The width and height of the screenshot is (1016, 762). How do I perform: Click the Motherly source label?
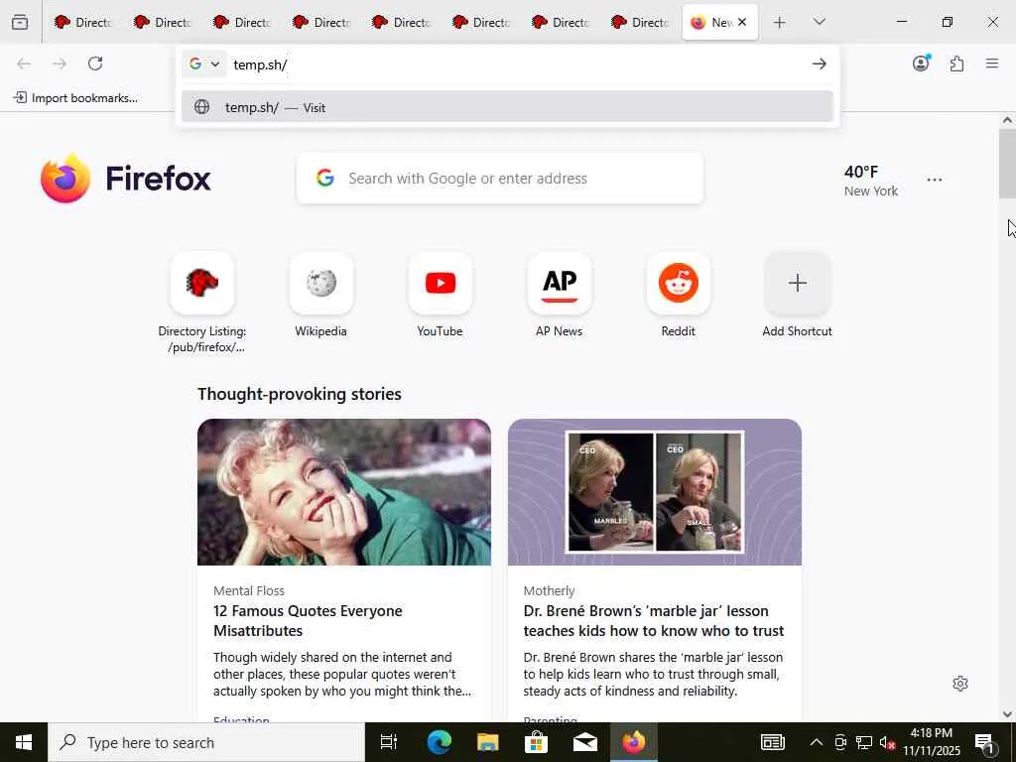click(x=549, y=591)
